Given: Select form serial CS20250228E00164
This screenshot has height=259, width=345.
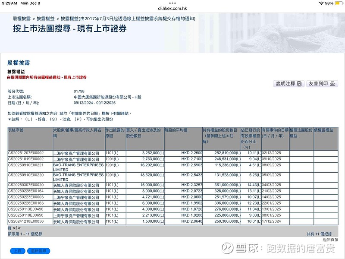Looking at the screenshot, I should coord(26,191).
